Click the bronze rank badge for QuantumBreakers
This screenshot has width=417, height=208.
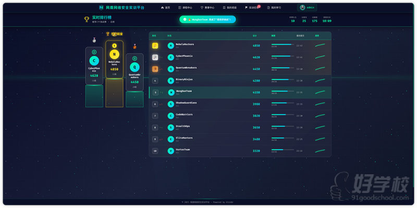click(x=155, y=69)
